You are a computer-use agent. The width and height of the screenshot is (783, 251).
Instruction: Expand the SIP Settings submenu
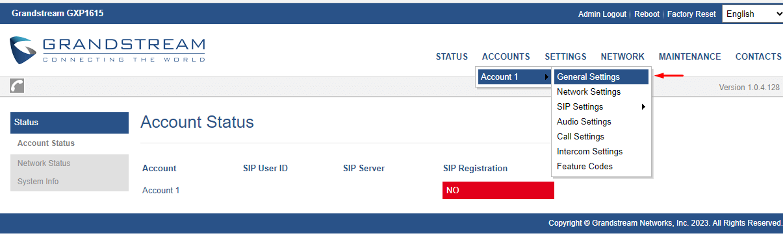point(601,106)
